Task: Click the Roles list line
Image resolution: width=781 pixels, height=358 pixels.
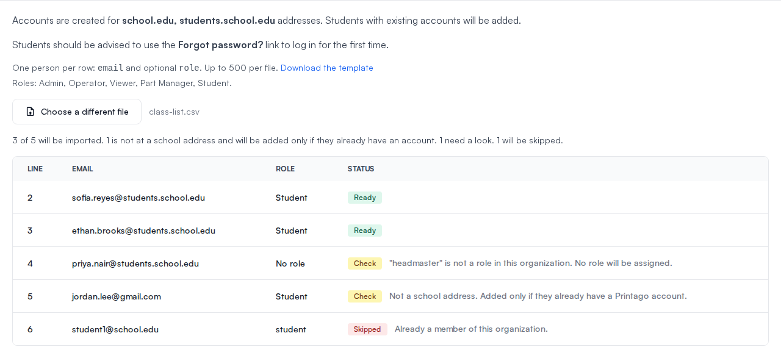Action: point(122,83)
